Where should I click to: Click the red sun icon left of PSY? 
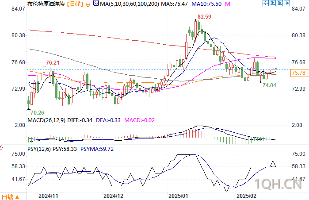(1, 148)
